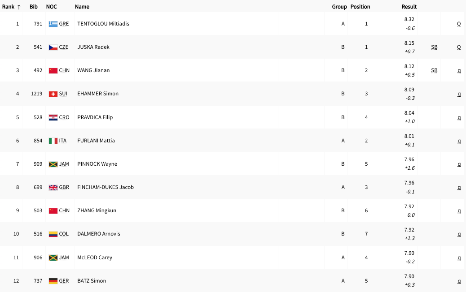Viewport: 466px width, 292px height.
Task: Sort table by Rank column arrow
Action: [x=19, y=7]
